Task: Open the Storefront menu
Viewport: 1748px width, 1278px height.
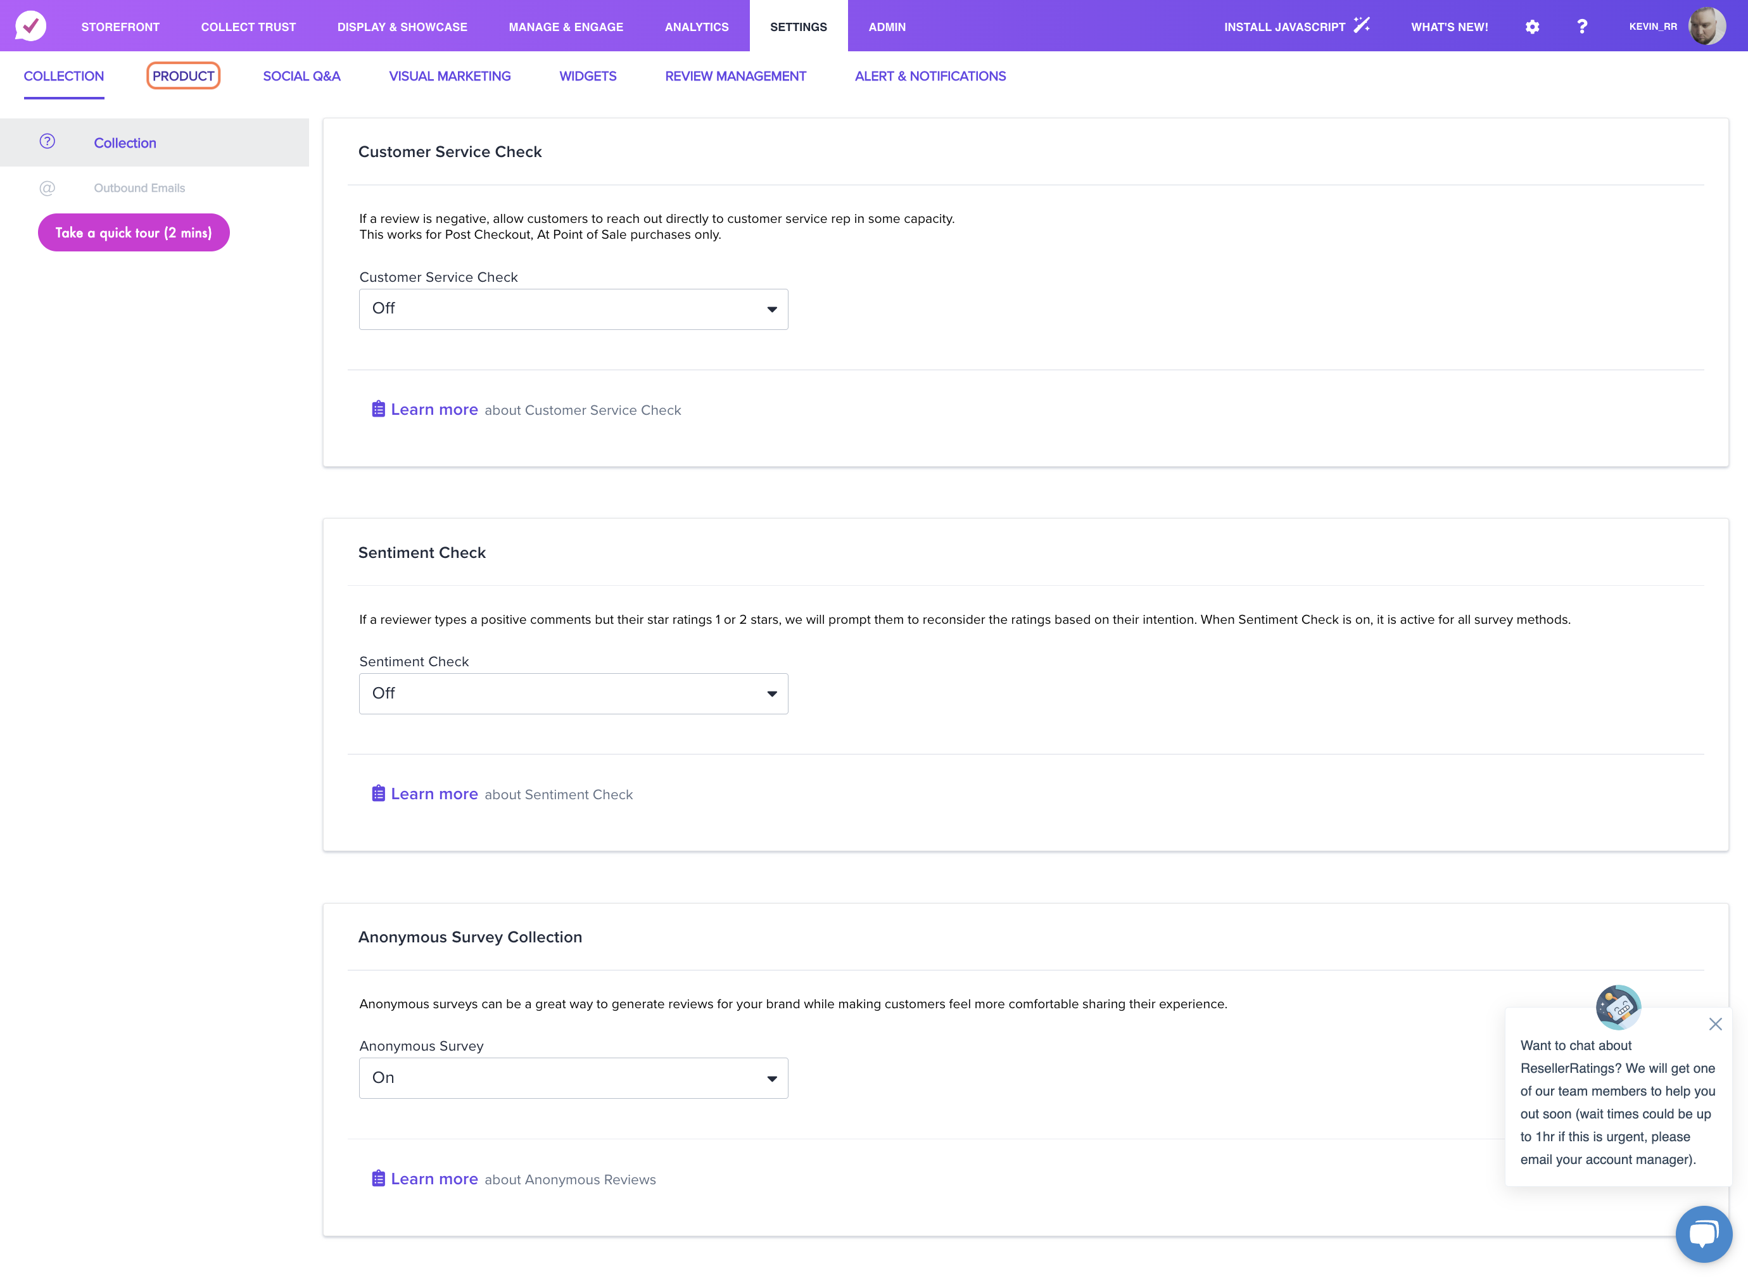Action: pos(120,27)
